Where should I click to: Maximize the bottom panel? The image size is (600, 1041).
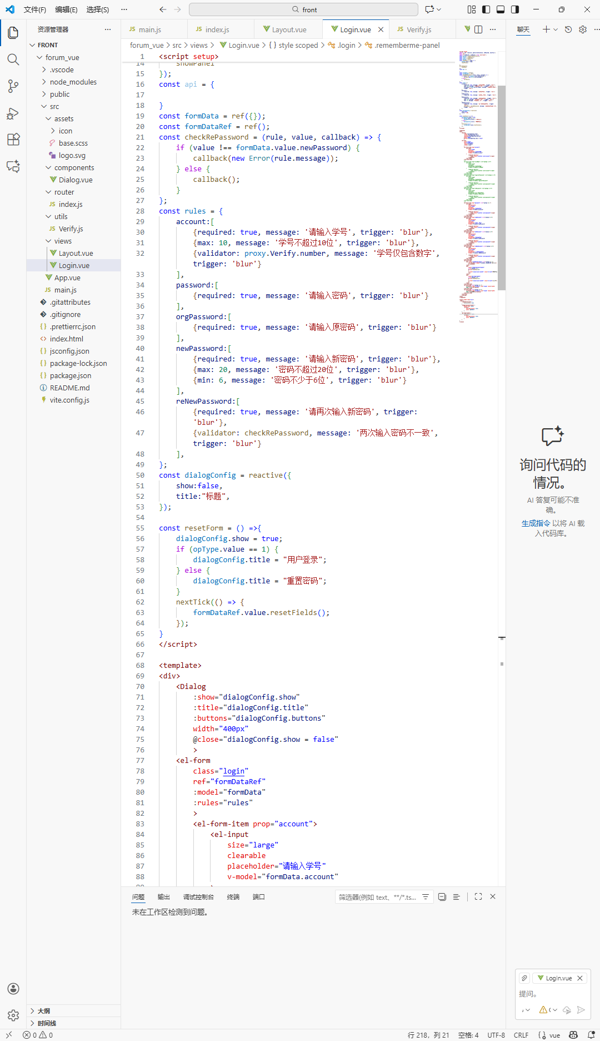coord(478,897)
